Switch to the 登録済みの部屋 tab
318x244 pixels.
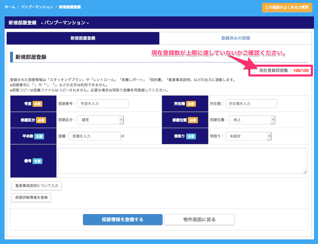click(235, 38)
